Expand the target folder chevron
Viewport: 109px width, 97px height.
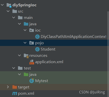click(8, 87)
